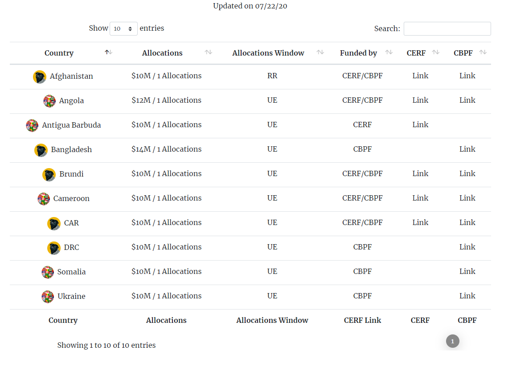Click the Afghanistan country flag icon

(x=40, y=76)
